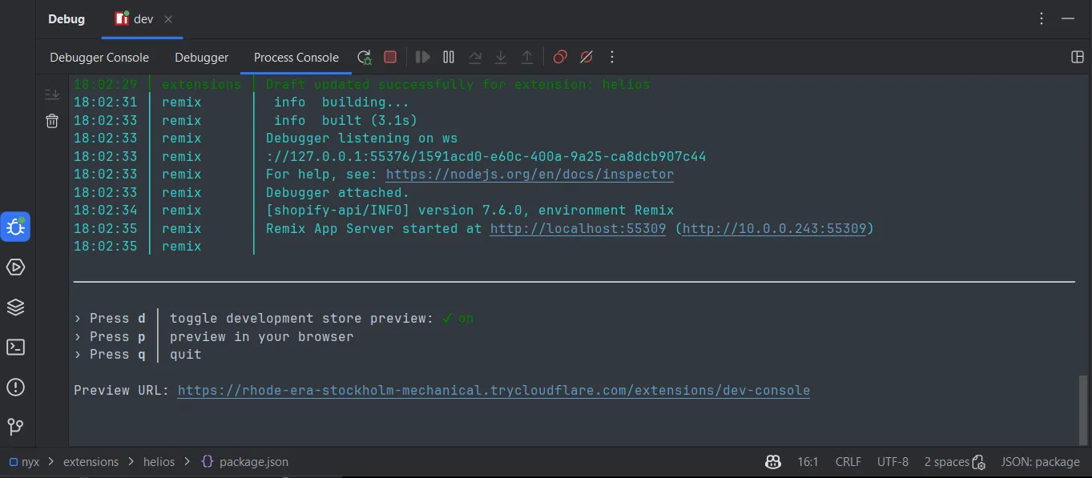
Task: Open the Services tool window
Action: click(15, 307)
